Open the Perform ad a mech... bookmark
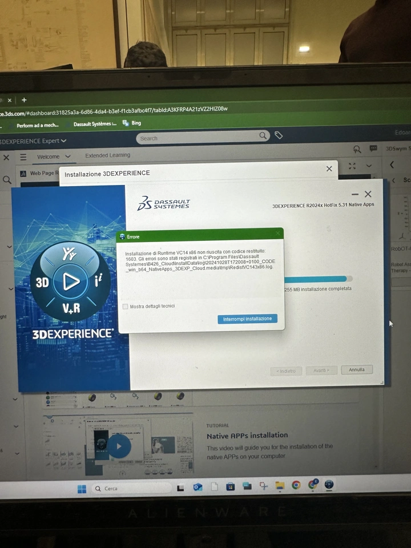The image size is (411, 548). pyautogui.click(x=38, y=125)
